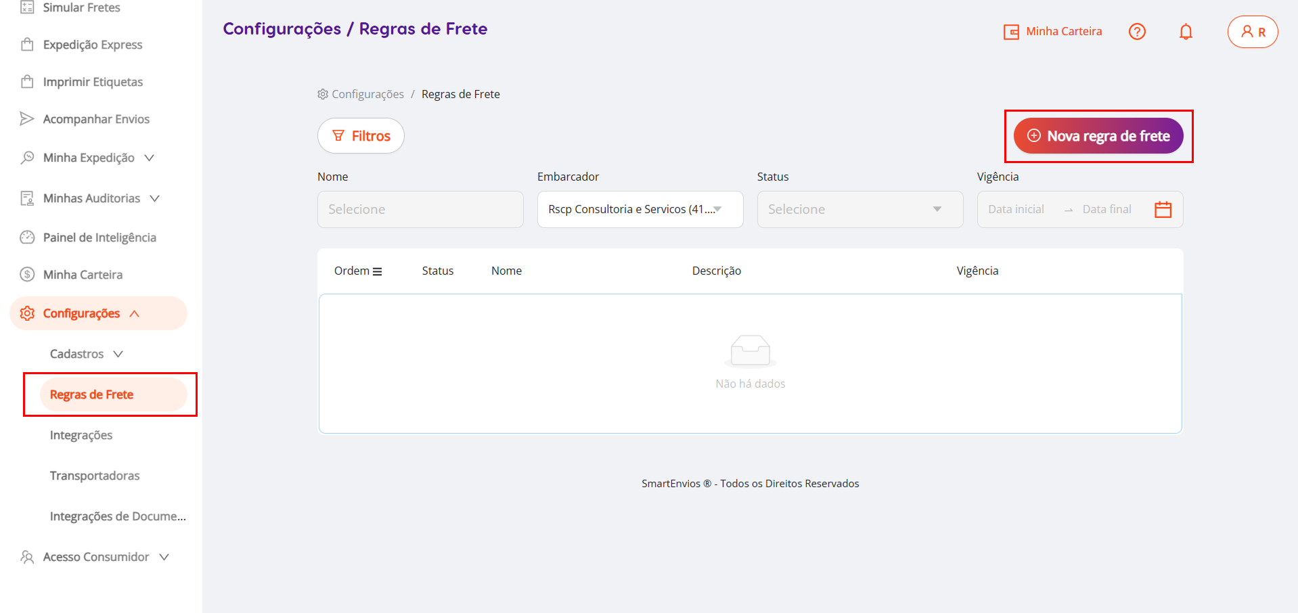Image resolution: width=1298 pixels, height=613 pixels.
Task: Click the calendar icon in Vigência field
Action: coord(1163,210)
